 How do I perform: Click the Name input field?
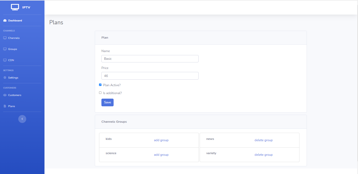150,59
